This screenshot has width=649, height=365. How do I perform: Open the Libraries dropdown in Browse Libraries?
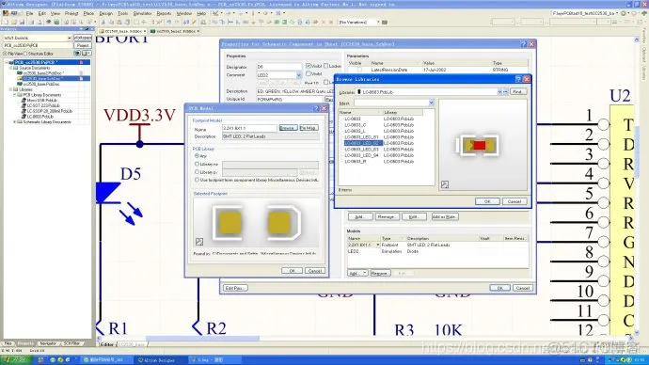pyautogui.click(x=499, y=92)
